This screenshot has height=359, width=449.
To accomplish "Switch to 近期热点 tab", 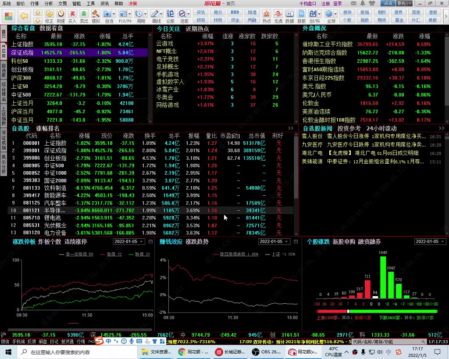I will (x=197, y=29).
